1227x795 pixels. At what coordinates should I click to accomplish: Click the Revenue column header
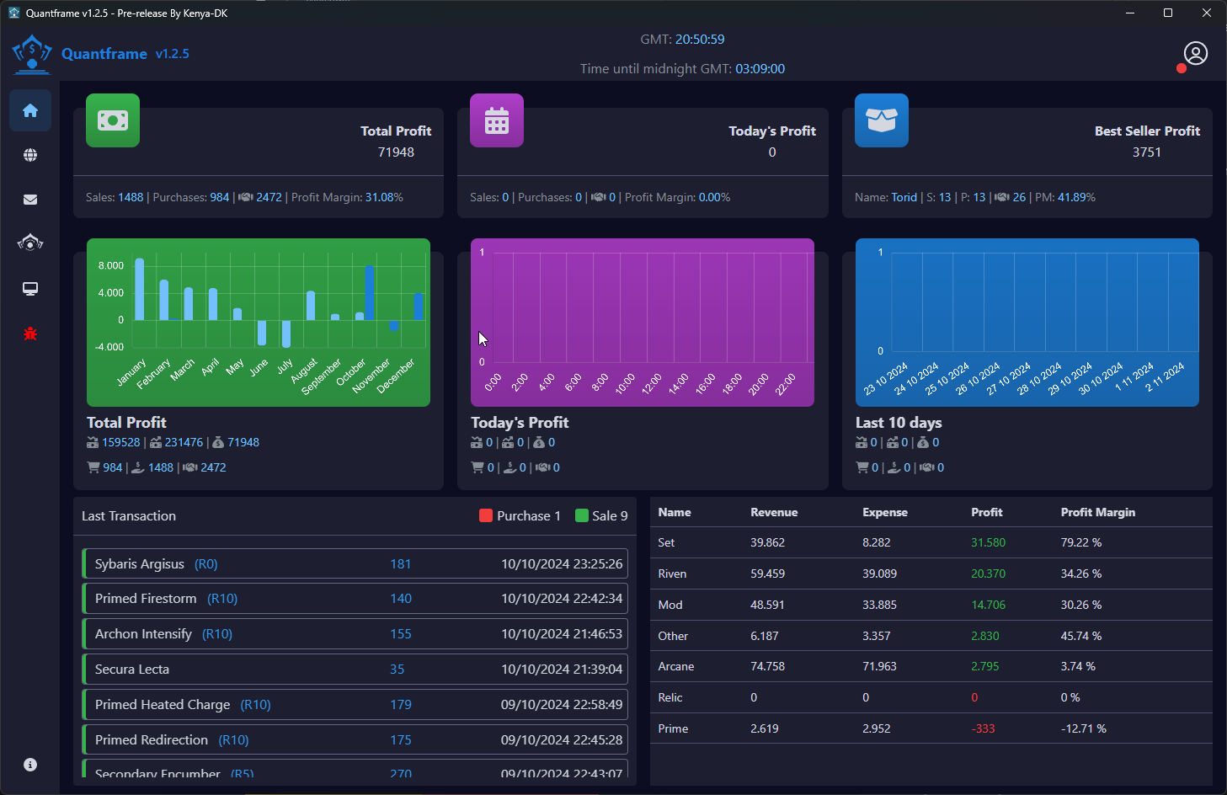click(774, 512)
